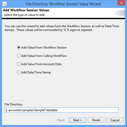127x127 pixels.
Task: Close the Workflow Session Value Wizard window
Action: (x=121, y=3)
